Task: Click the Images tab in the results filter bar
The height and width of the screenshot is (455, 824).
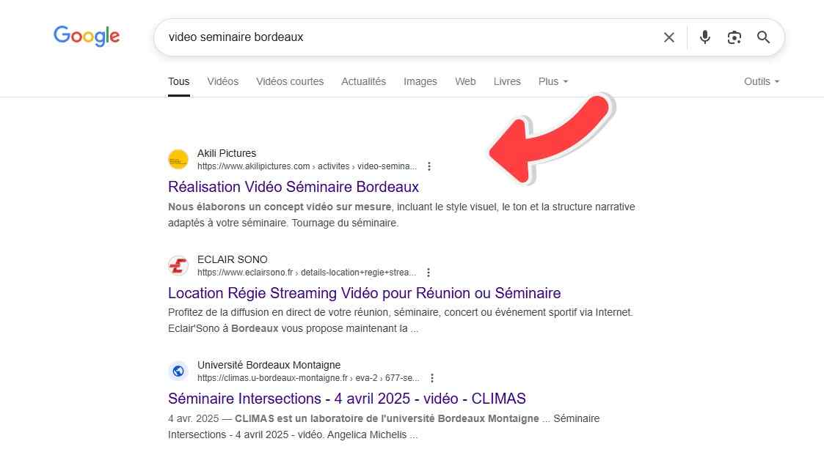Action: pyautogui.click(x=420, y=81)
